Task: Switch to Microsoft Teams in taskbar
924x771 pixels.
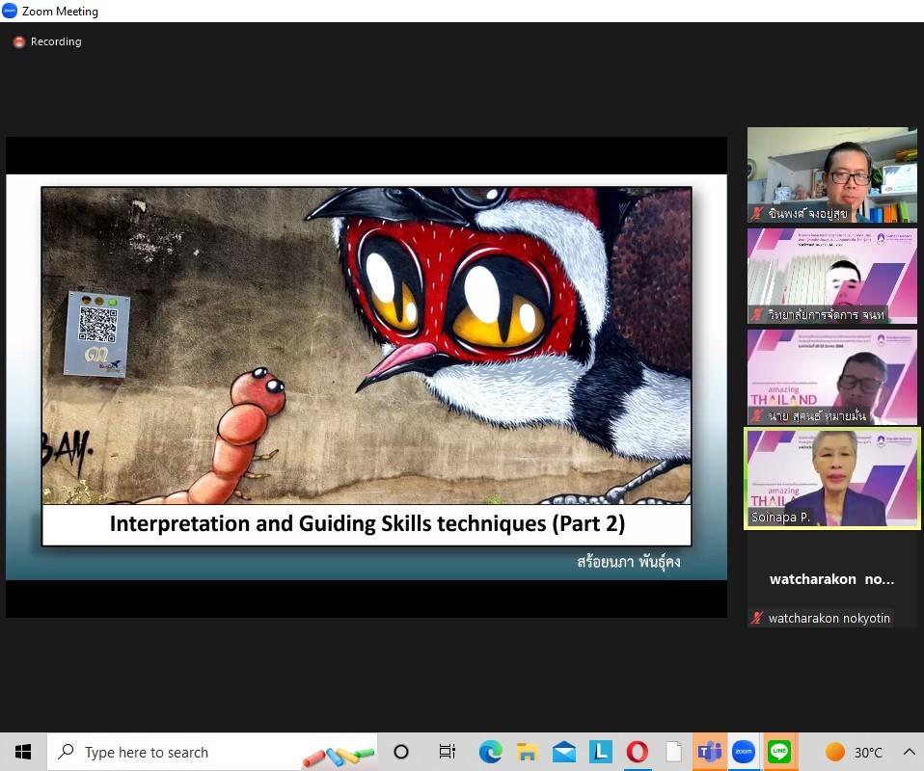Action: (x=710, y=752)
